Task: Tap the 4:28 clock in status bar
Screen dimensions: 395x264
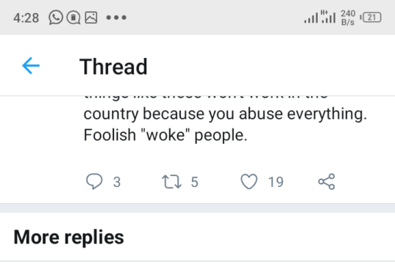Action: point(26,18)
